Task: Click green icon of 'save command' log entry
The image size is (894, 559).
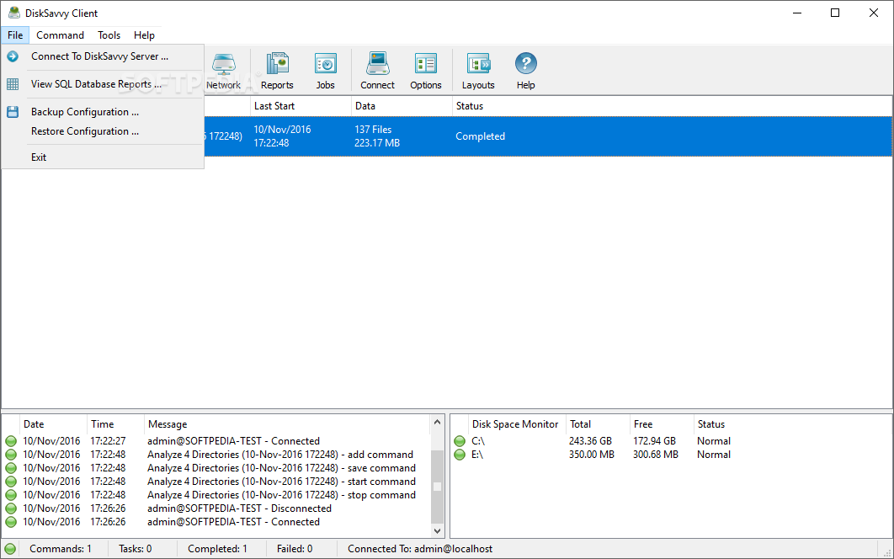Action: [x=11, y=468]
